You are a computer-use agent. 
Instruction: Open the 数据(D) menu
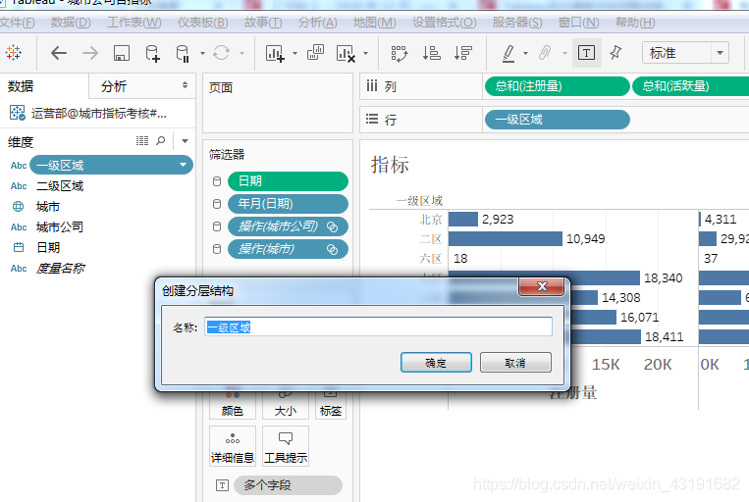coord(71,23)
